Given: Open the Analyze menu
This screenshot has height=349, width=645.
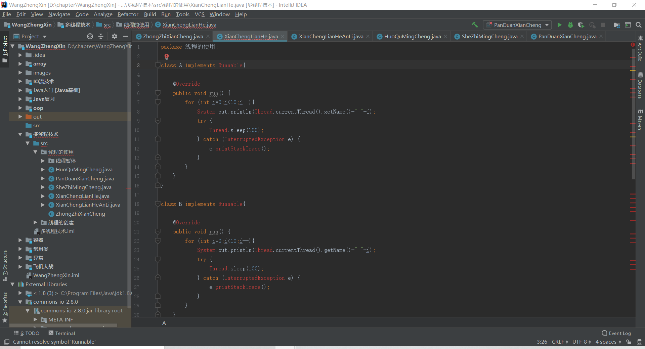Looking at the screenshot, I should click(103, 14).
